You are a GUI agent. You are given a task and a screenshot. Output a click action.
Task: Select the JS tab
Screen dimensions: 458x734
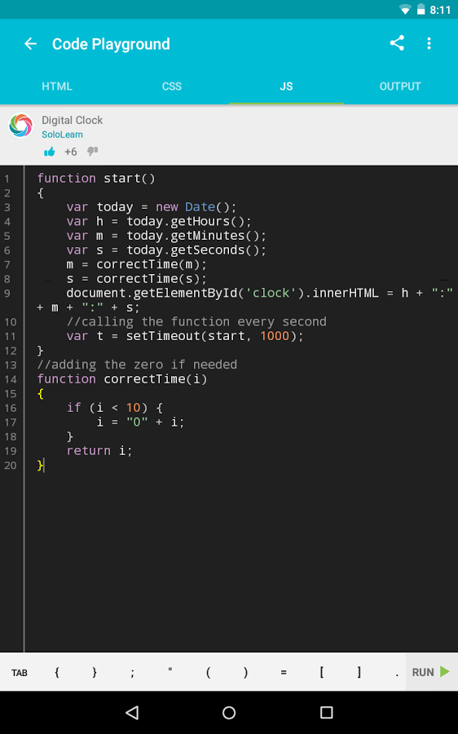[286, 86]
